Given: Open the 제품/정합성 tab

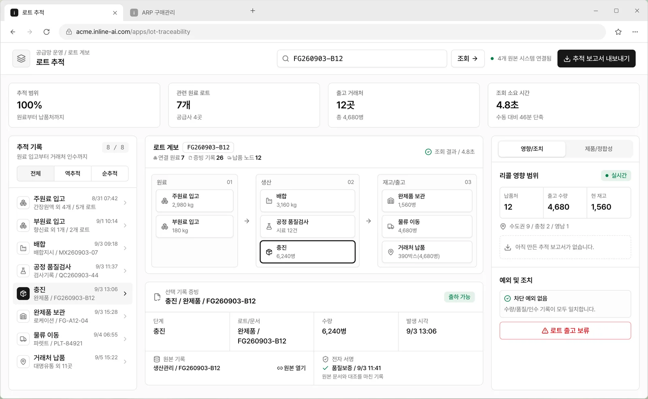Looking at the screenshot, I should pyautogui.click(x=598, y=149).
